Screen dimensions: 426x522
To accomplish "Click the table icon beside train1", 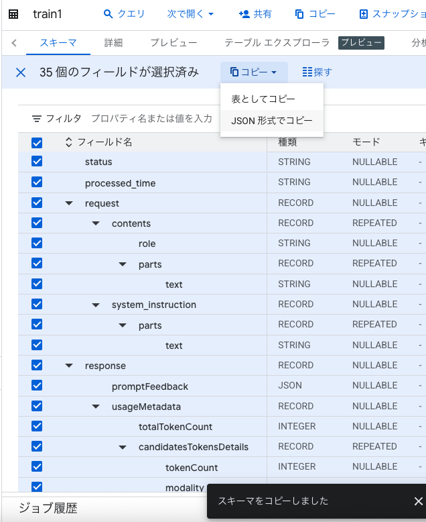I will tap(13, 14).
